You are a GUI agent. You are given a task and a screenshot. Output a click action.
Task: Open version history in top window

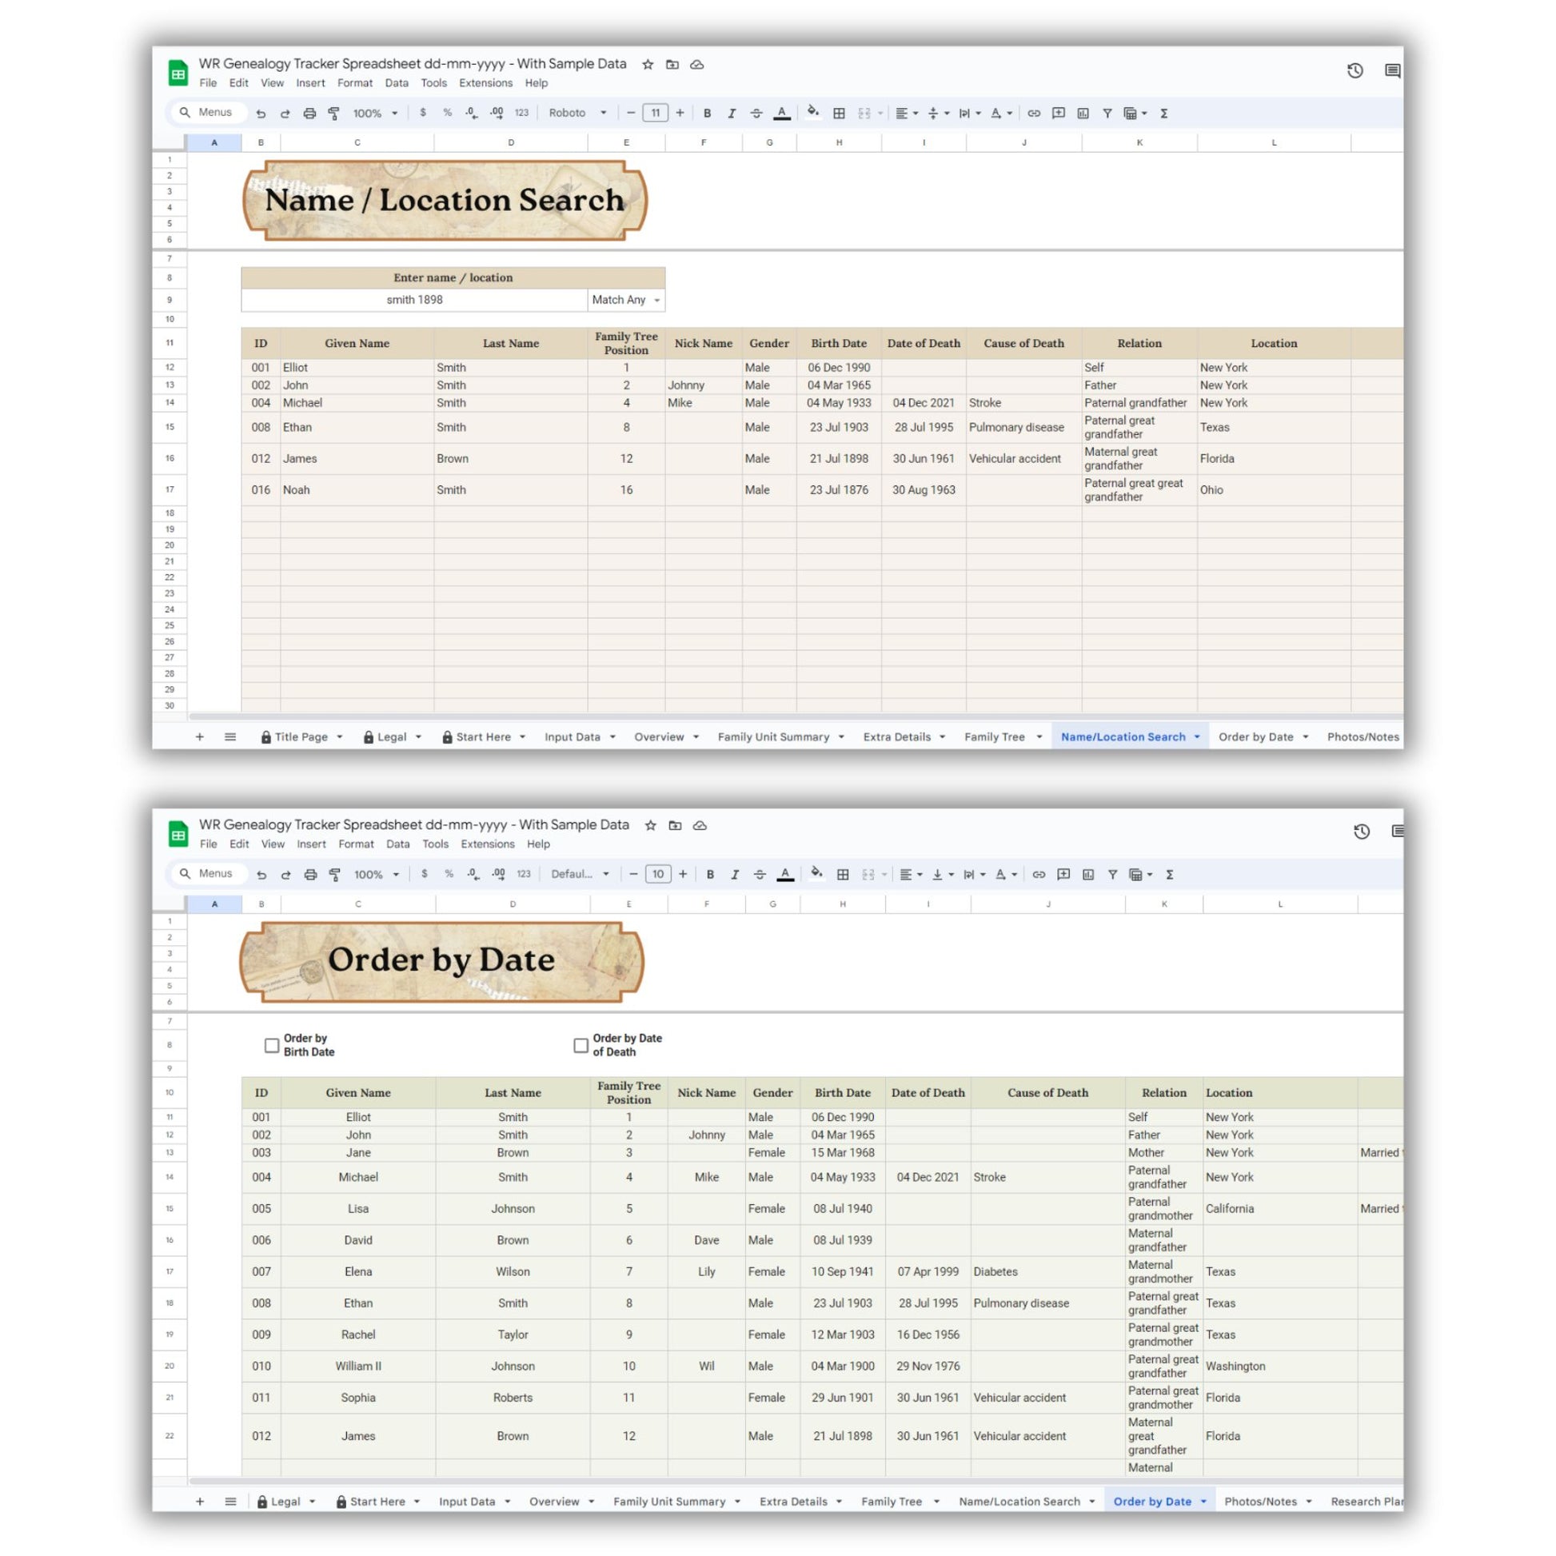[1355, 71]
